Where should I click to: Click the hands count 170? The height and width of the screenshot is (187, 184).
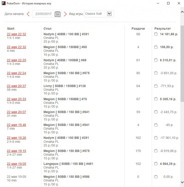pos(138,151)
